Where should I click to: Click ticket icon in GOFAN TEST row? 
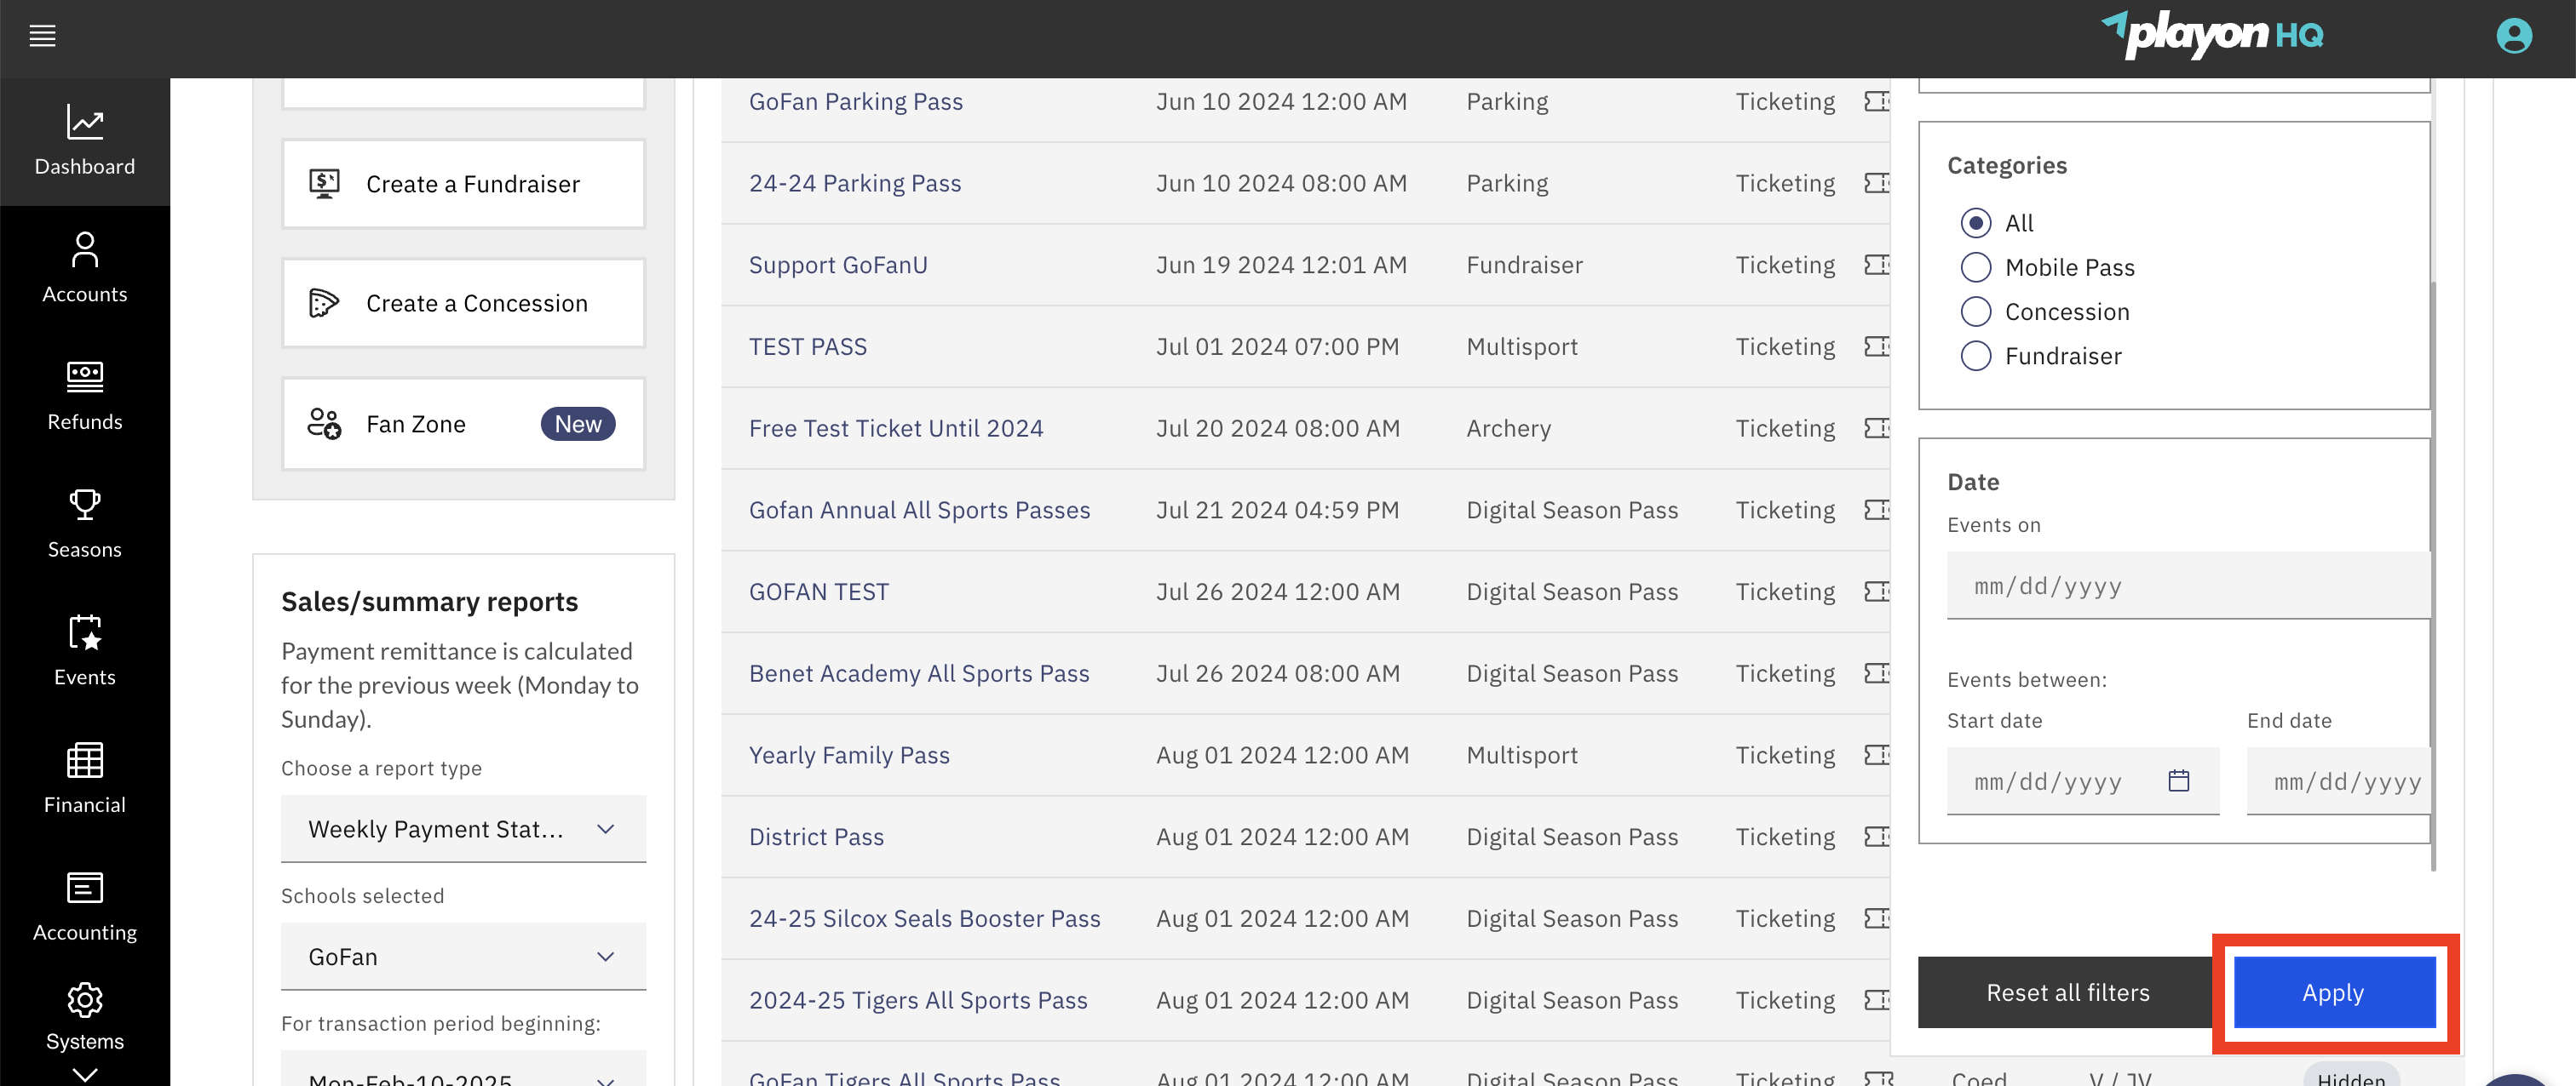pyautogui.click(x=1877, y=592)
